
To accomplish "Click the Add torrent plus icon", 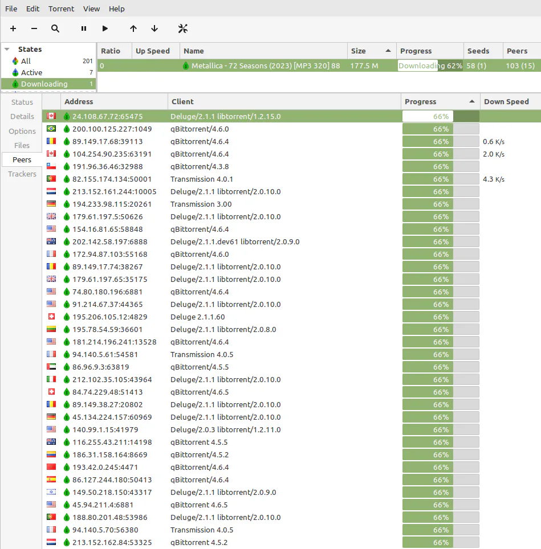I will point(13,28).
